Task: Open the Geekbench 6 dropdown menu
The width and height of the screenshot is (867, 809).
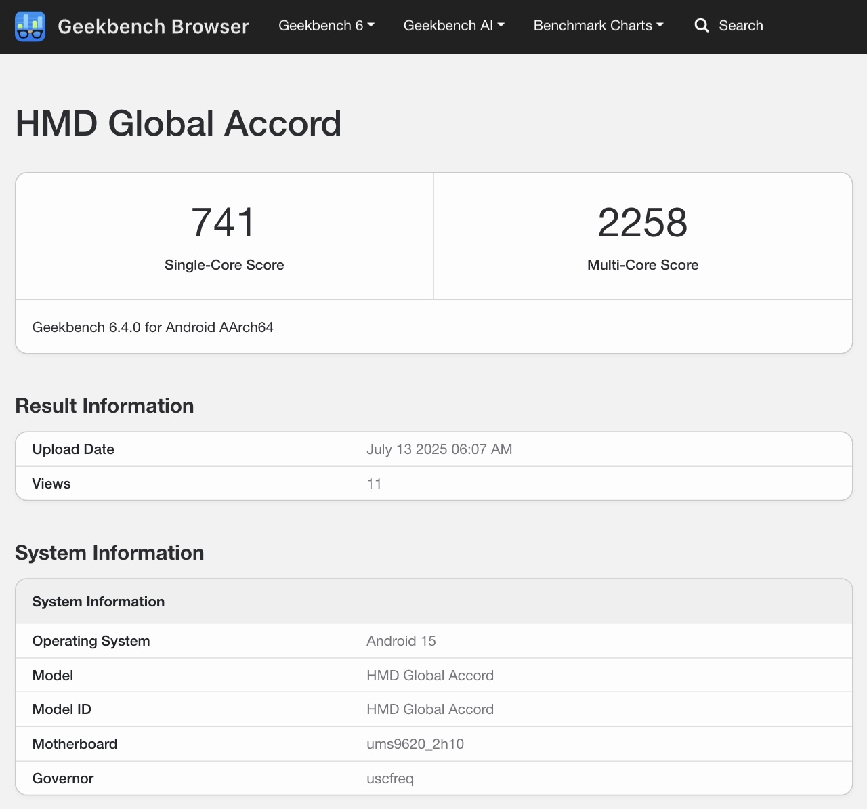Action: coord(326,26)
